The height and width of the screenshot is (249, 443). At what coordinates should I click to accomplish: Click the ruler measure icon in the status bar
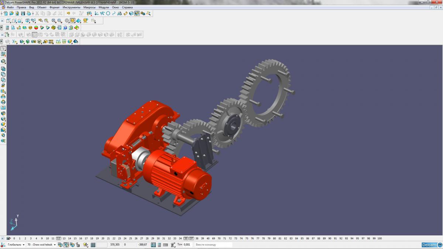tap(165, 245)
